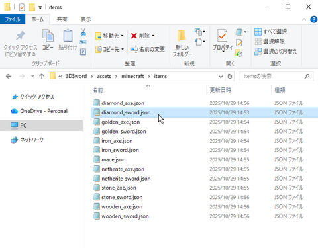Click 3DSword in the breadcrumb
Image resolution: width=318 pixels, height=248 pixels.
(76, 76)
